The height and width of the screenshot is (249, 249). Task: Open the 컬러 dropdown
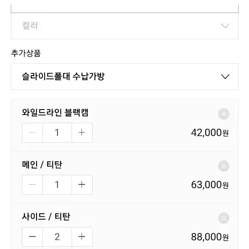(125, 26)
